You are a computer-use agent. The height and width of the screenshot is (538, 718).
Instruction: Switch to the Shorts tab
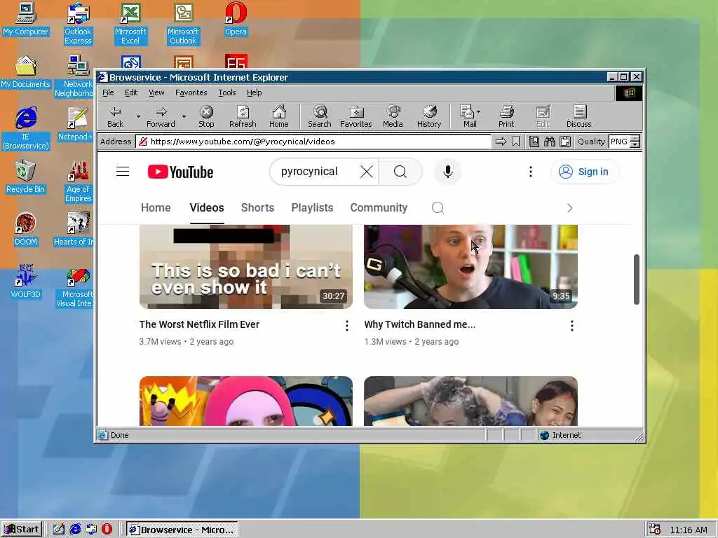tap(258, 208)
